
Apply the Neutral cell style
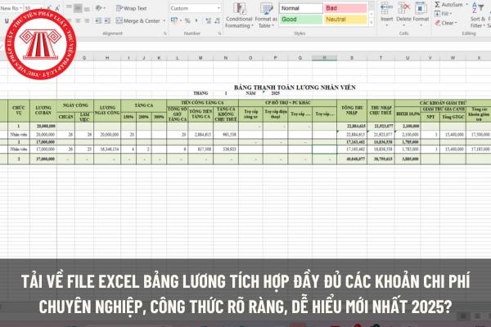(x=345, y=20)
